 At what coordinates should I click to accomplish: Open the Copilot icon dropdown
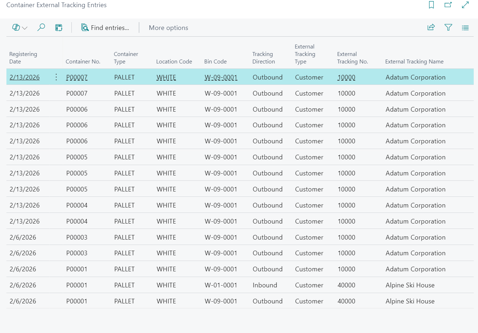(x=20, y=28)
